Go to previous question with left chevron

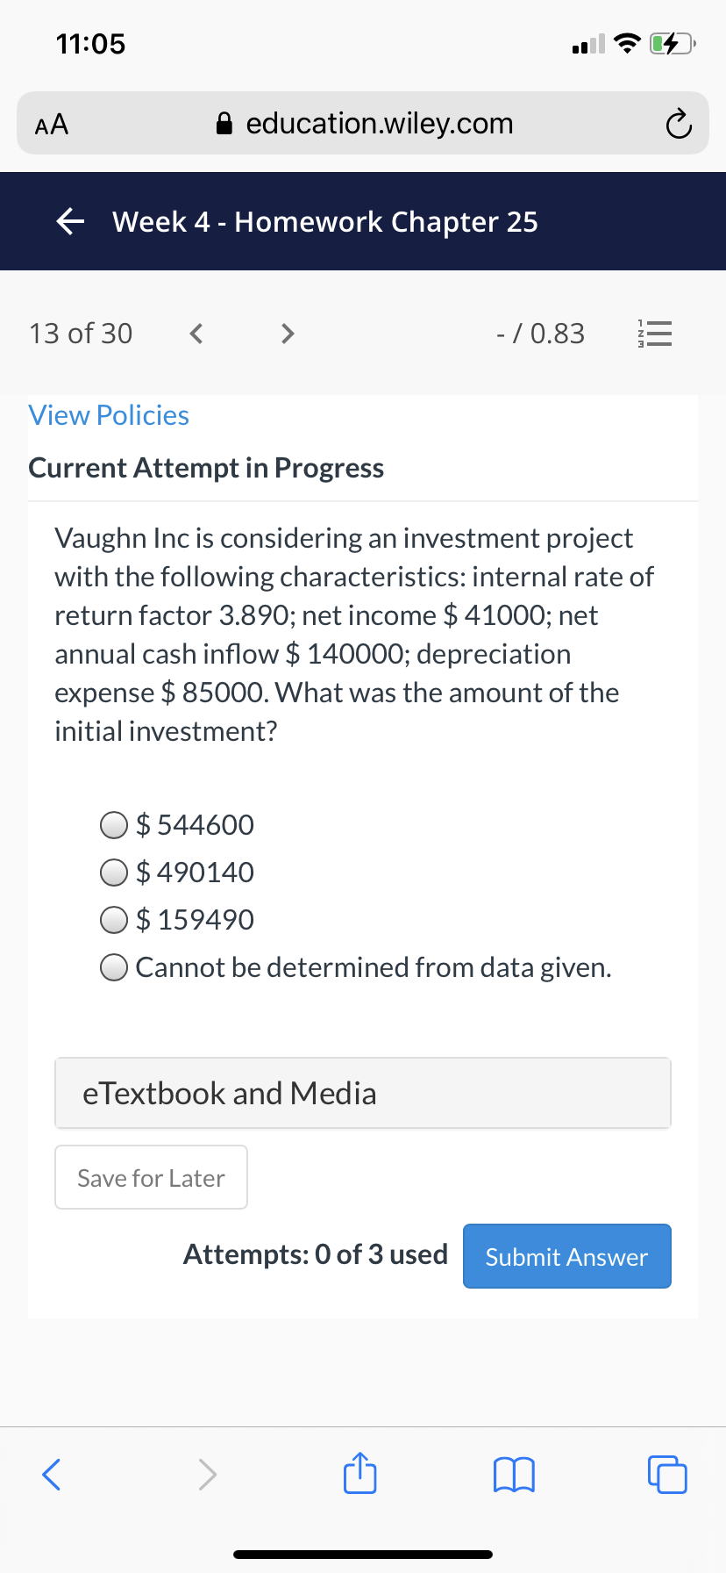click(x=196, y=334)
